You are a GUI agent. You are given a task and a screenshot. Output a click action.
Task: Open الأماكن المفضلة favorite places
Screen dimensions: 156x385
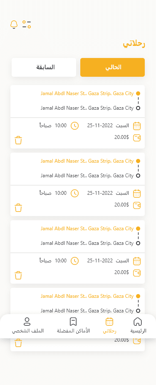74,325
